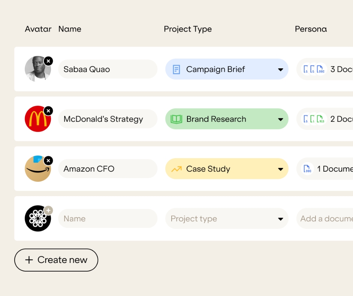Screen dimensions: 353x296
Task: Click the Project Type column header
Action: 188,29
